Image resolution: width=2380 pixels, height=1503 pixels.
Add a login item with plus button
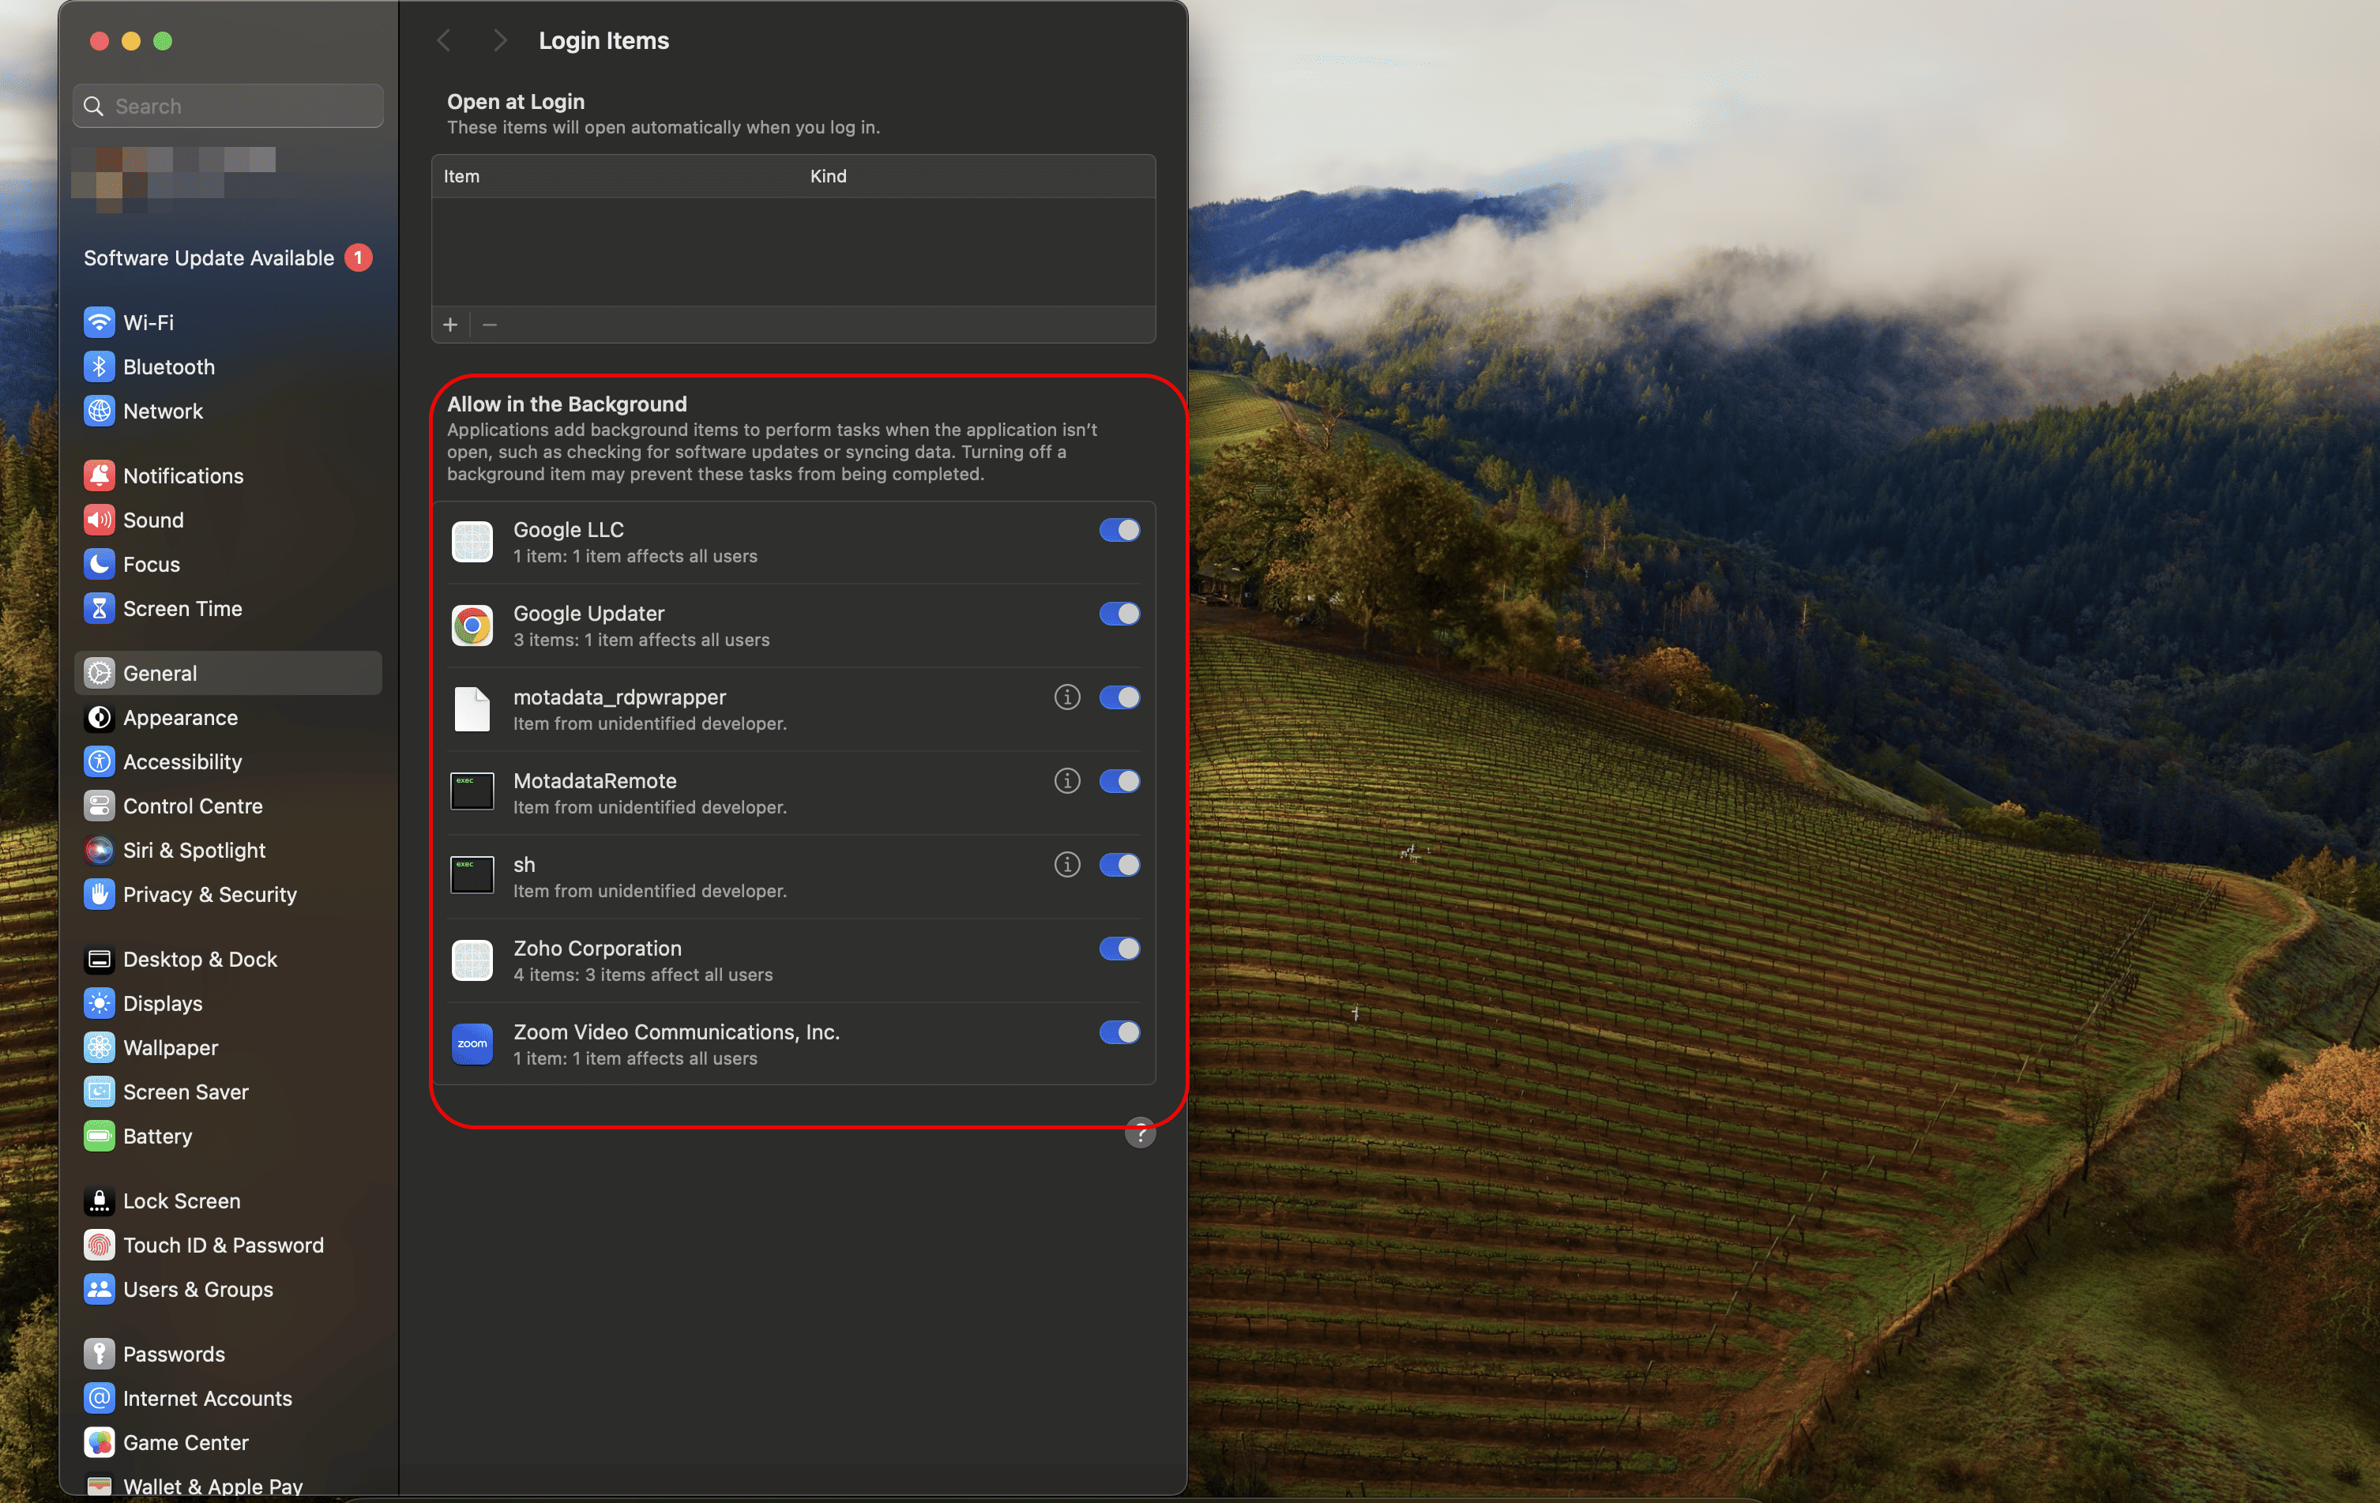point(451,324)
